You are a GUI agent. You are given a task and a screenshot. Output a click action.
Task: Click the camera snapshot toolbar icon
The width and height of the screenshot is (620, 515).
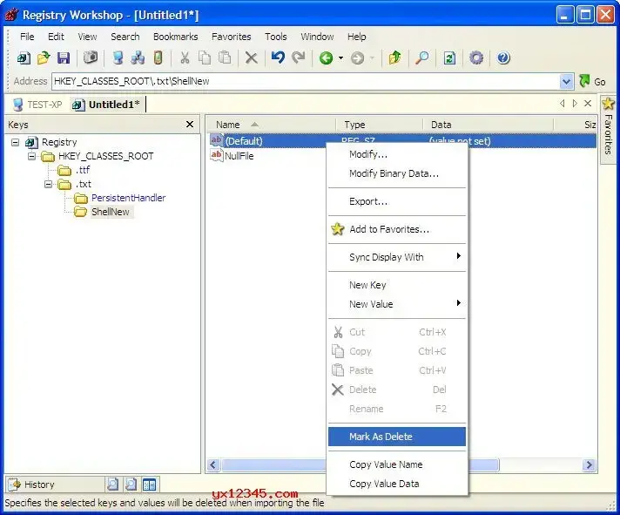point(91,58)
